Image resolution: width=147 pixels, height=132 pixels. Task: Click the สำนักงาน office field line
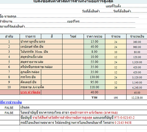(33, 21)
